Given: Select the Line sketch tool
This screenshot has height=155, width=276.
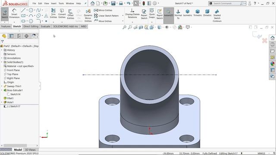Looking at the screenshot, I should click(x=23, y=10).
